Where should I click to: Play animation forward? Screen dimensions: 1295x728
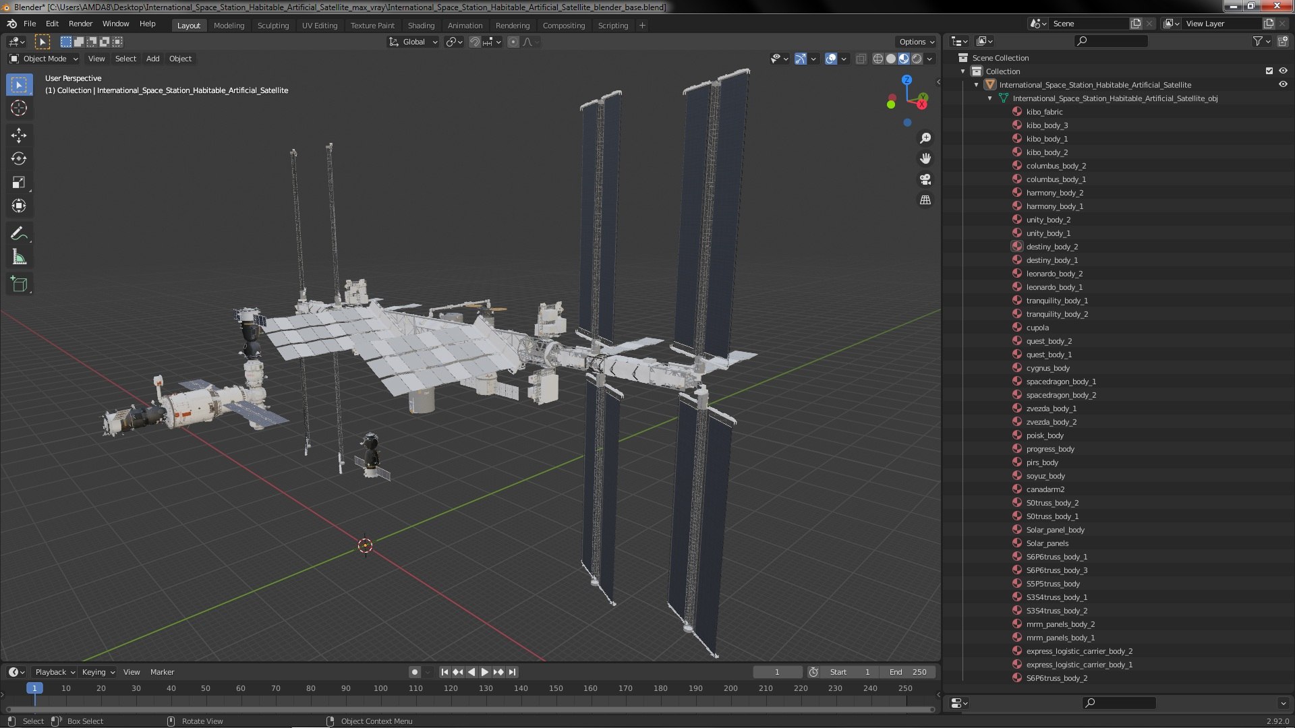pyautogui.click(x=484, y=672)
